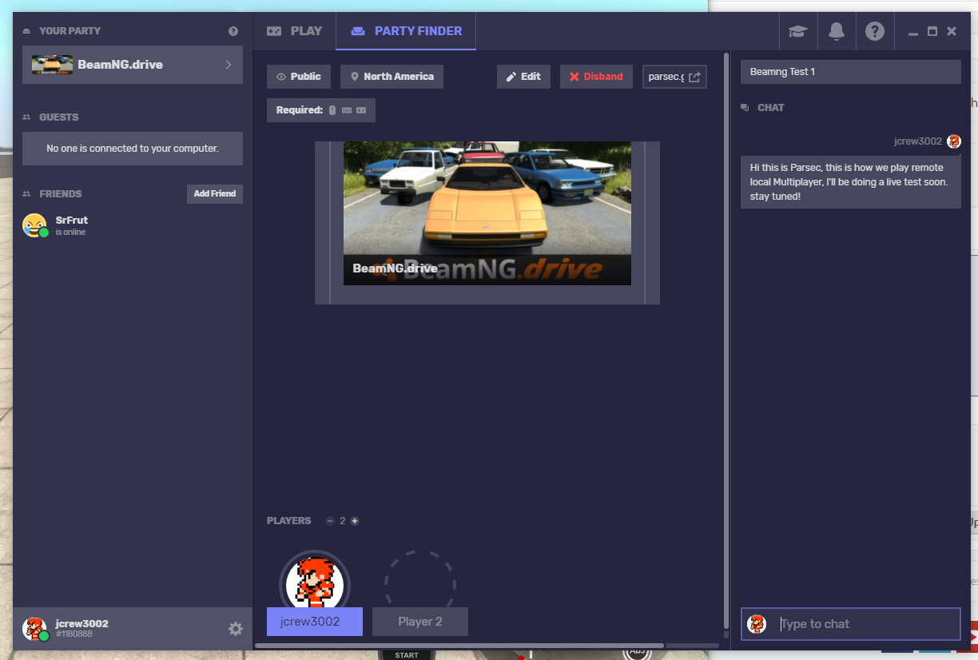The width and height of the screenshot is (978, 660).
Task: Open the parsec share link external icon
Action: (x=694, y=77)
